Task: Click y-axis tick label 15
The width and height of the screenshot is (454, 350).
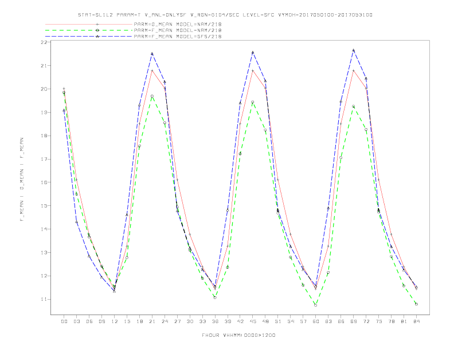Action: pyautogui.click(x=44, y=206)
